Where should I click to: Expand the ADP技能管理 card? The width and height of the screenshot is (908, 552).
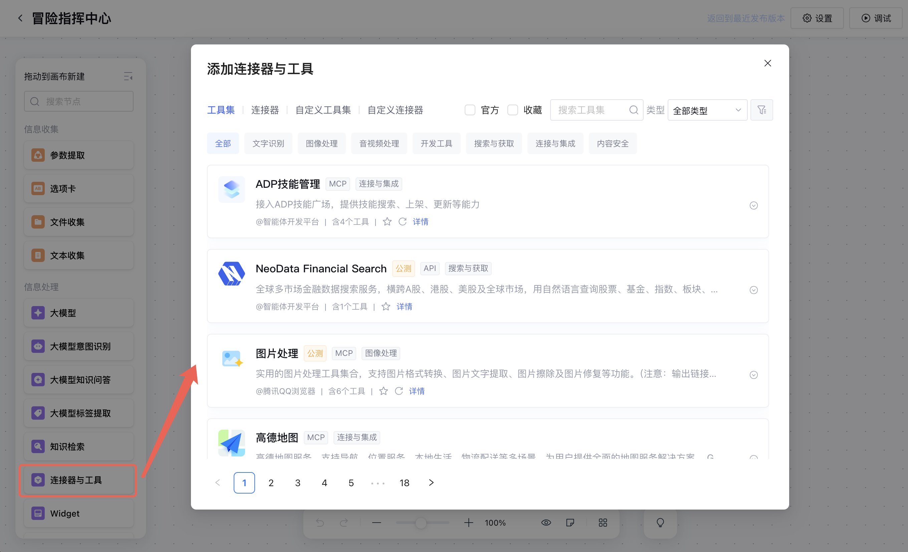click(753, 205)
